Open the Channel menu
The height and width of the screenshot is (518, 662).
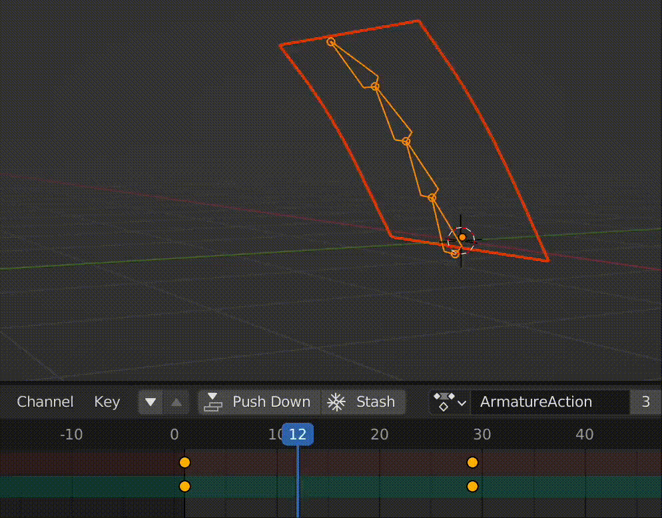pyautogui.click(x=45, y=401)
